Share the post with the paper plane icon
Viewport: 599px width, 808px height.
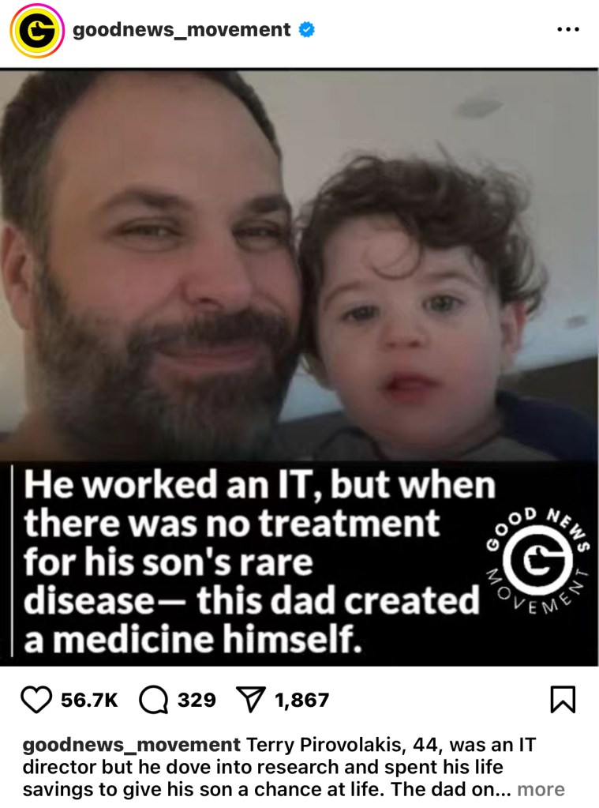coord(250,699)
